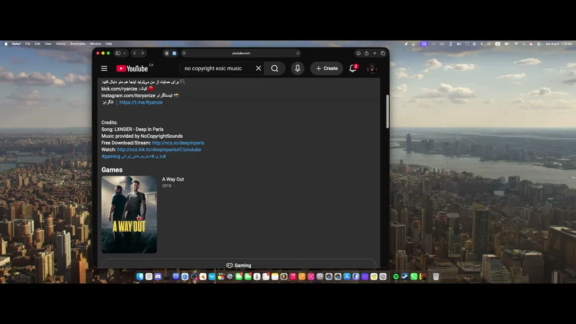576x324 pixels.
Task: Click the Safari address bar
Action: point(241,53)
